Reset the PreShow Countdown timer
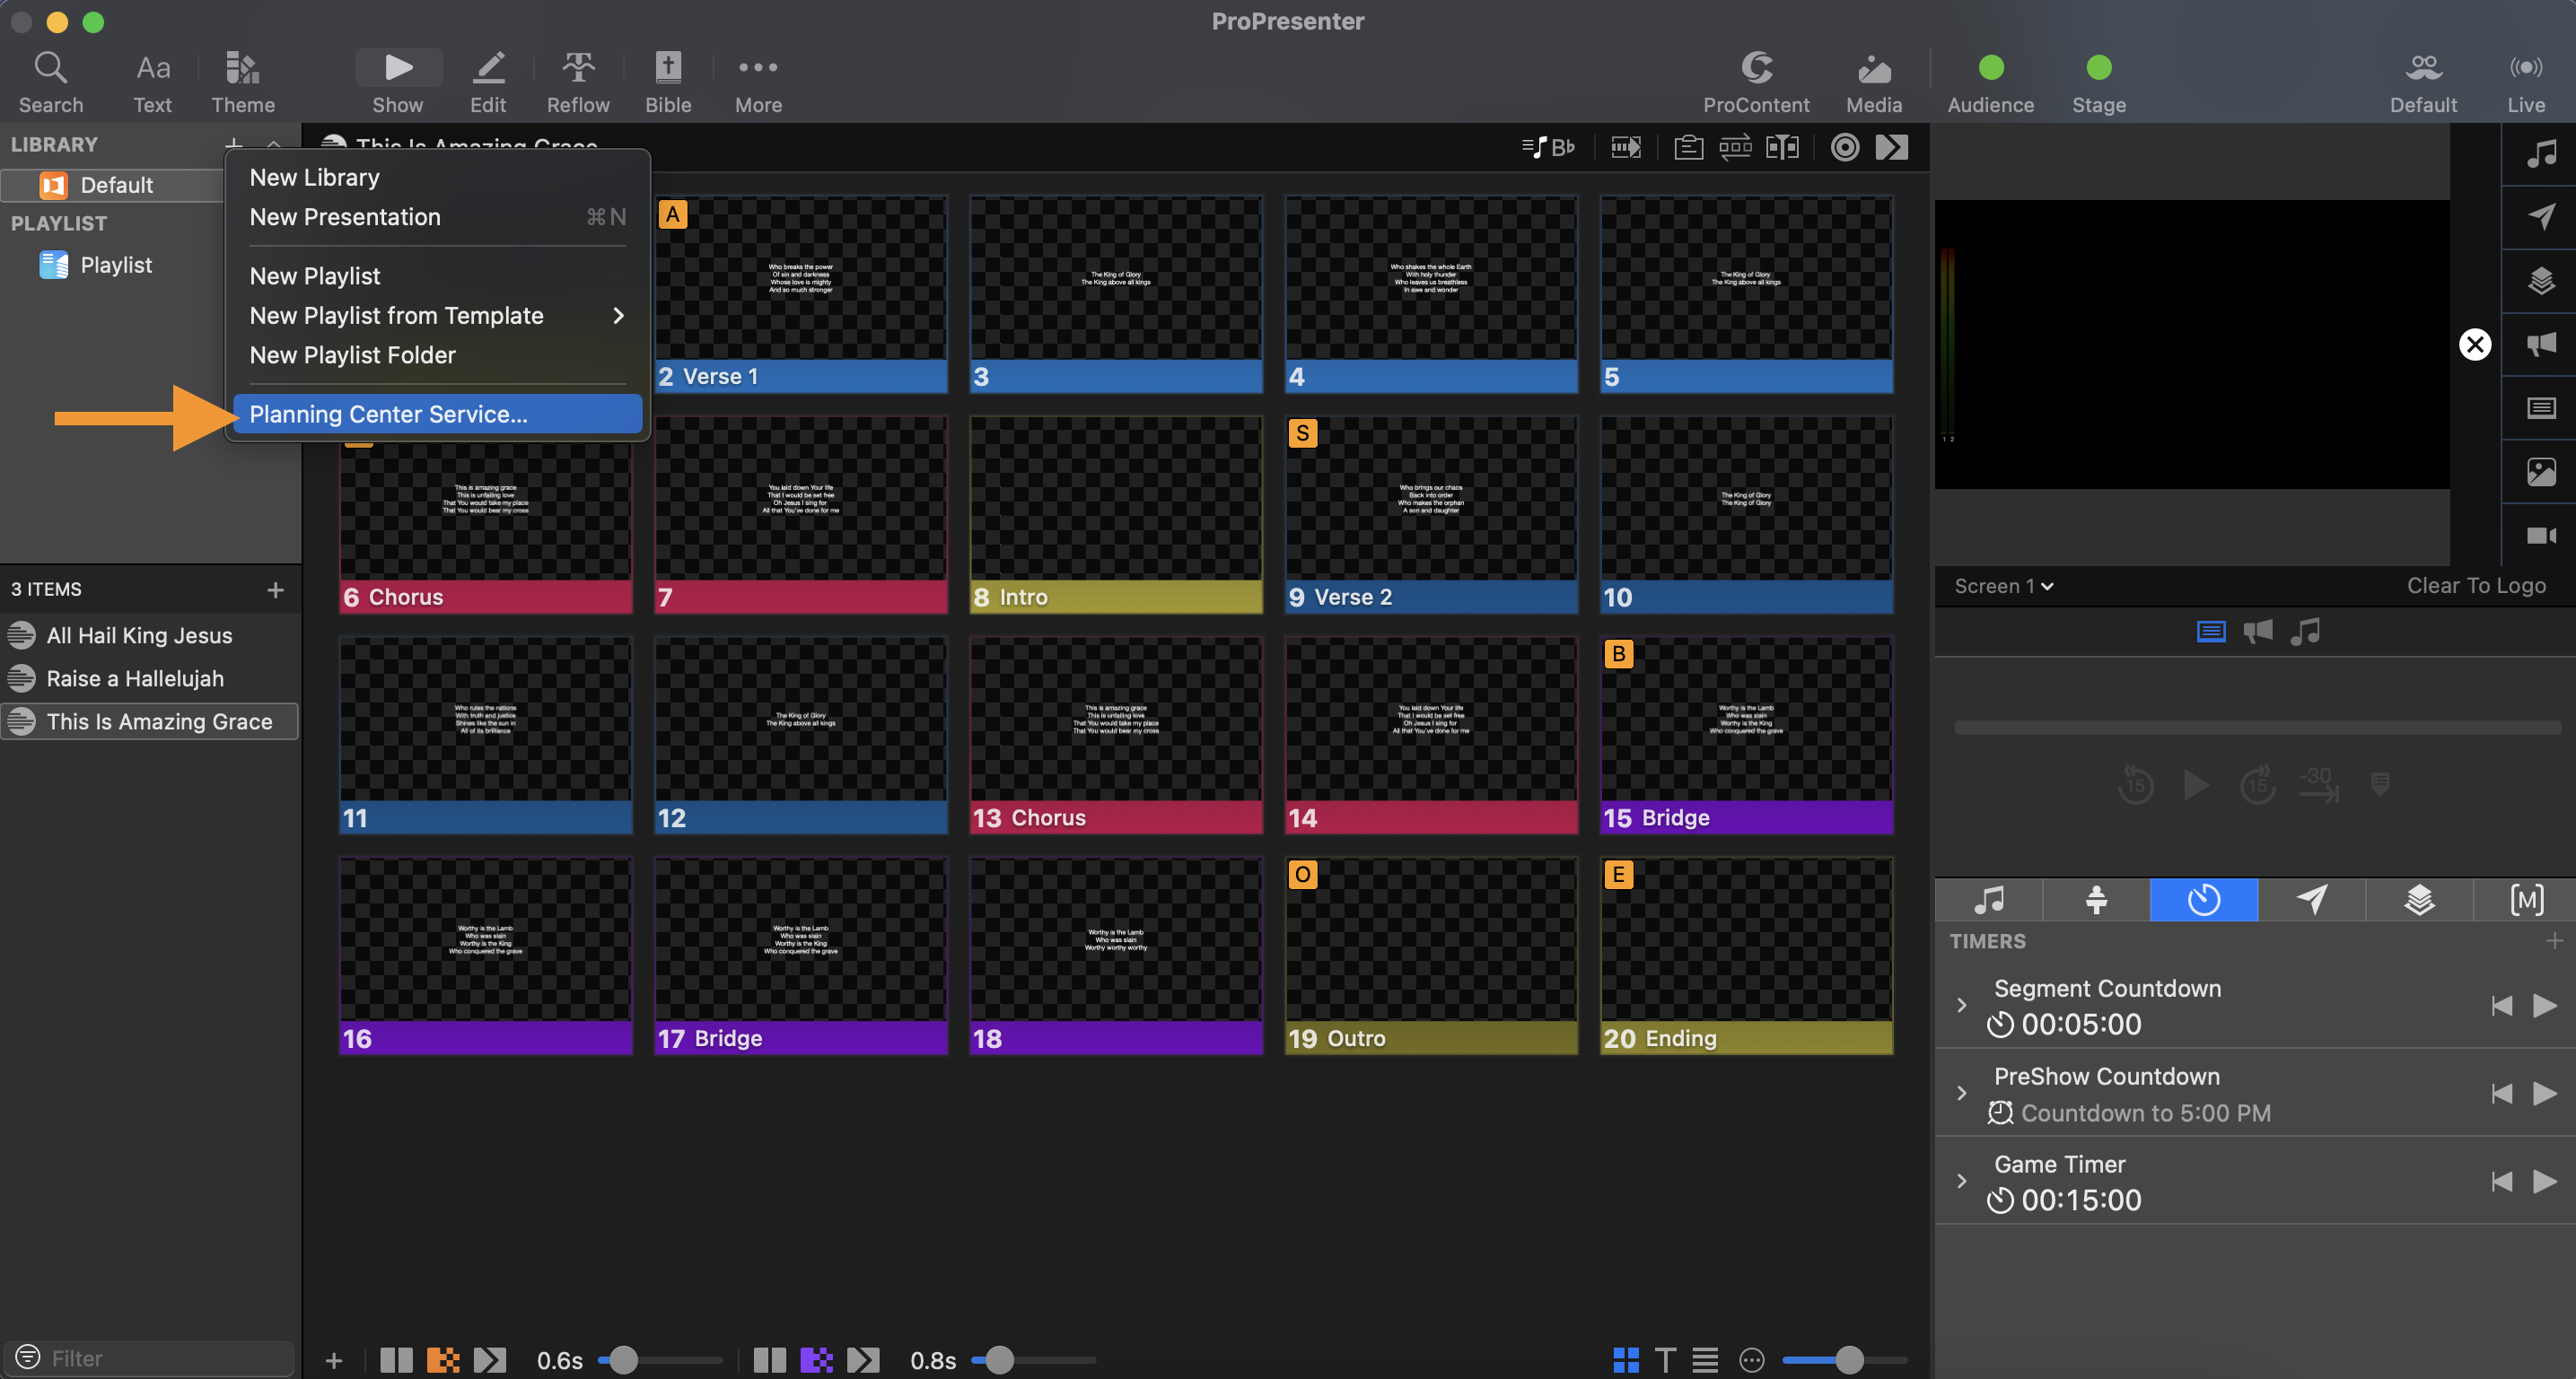The width and height of the screenshot is (2576, 1379). [2501, 1093]
